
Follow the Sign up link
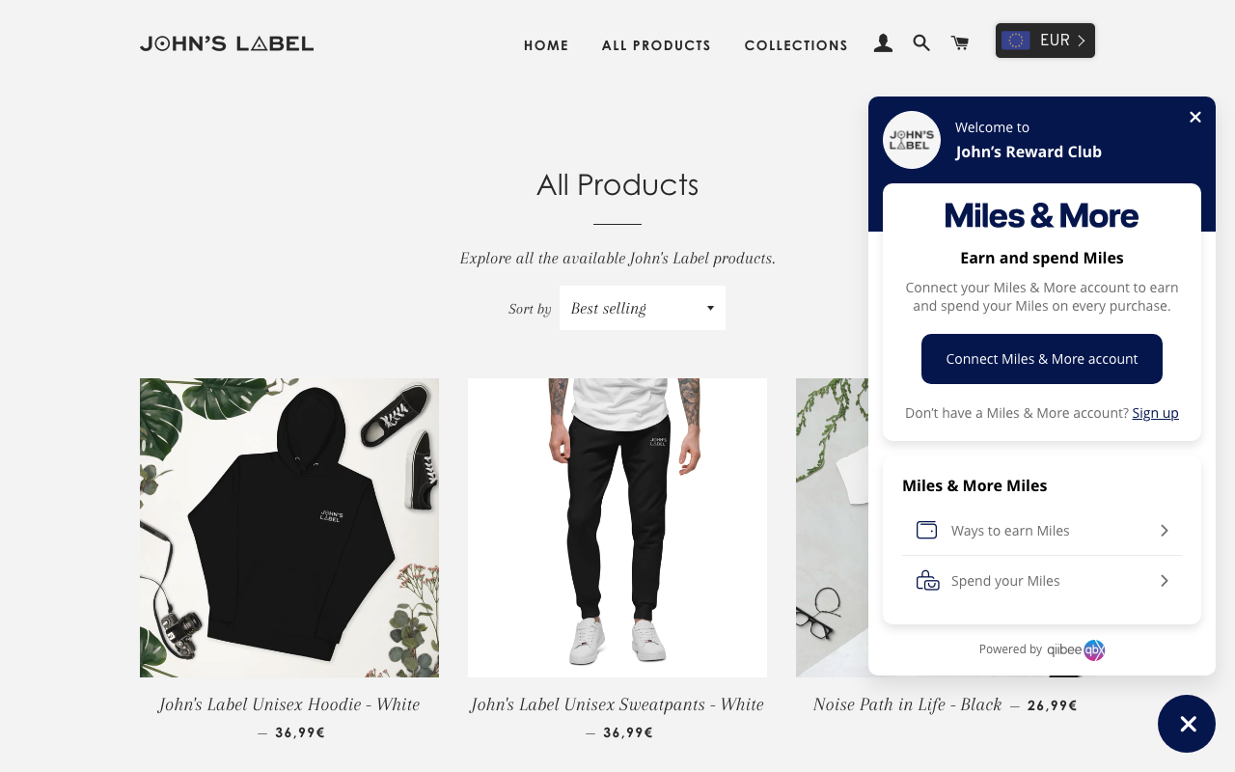point(1156,413)
